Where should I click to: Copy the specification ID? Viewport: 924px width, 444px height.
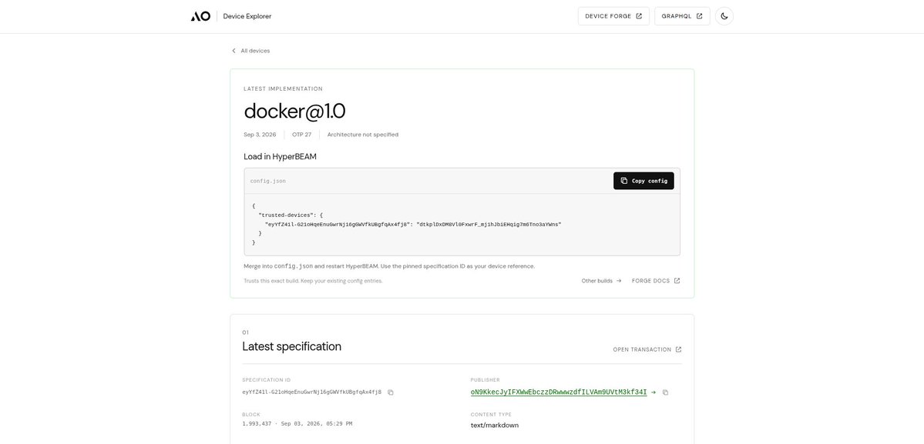click(x=391, y=392)
